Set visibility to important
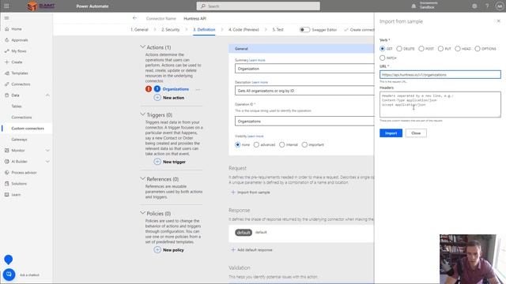506x284 pixels. click(x=304, y=144)
